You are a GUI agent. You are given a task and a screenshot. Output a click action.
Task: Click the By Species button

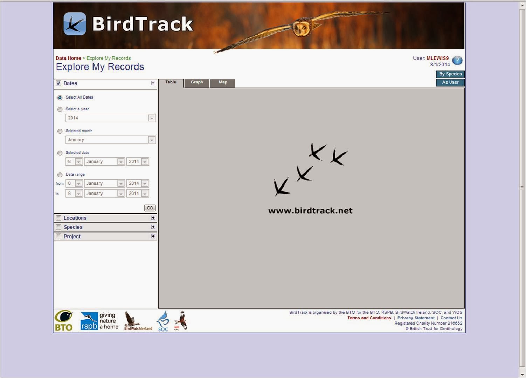click(450, 74)
